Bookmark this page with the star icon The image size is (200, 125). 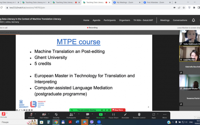click(184, 8)
